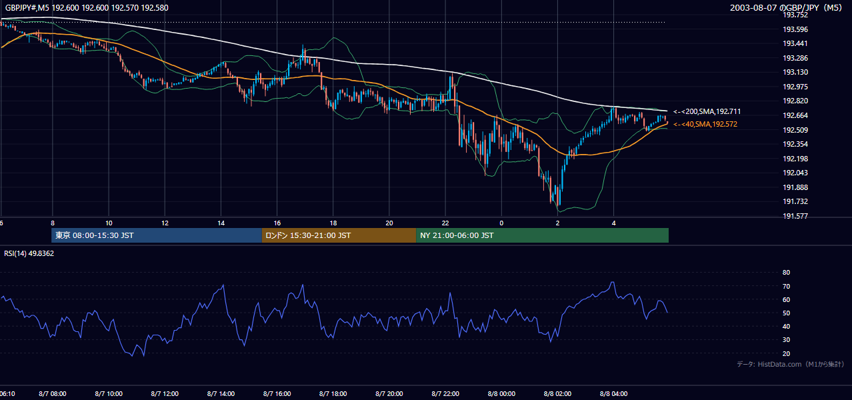Click the 8/8 02:00 bottom time label

pos(557,394)
